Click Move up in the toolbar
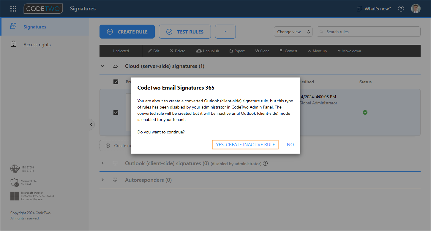This screenshot has width=431, height=231. tap(317, 51)
